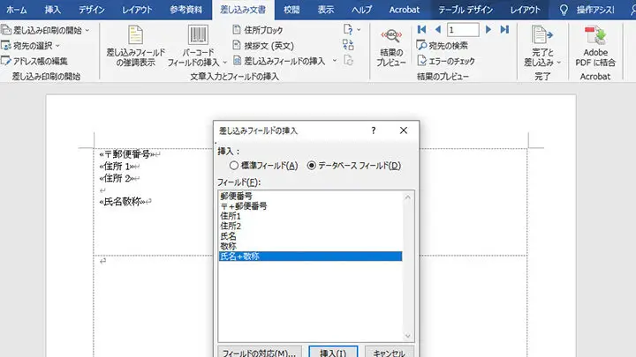
Task: Switch to the 校閲 tab
Action: coord(291,10)
